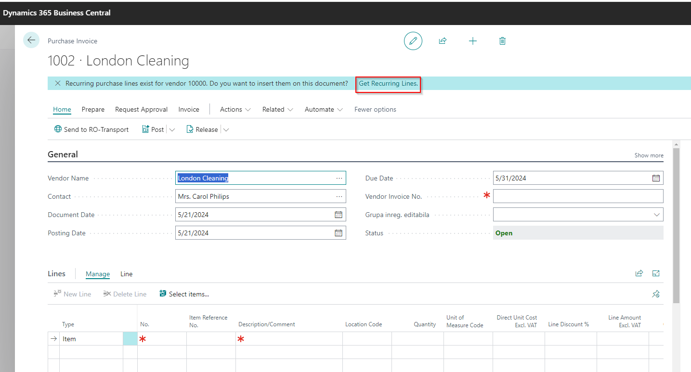Open Due Date calendar picker
Image resolution: width=691 pixels, height=372 pixels.
(656, 178)
